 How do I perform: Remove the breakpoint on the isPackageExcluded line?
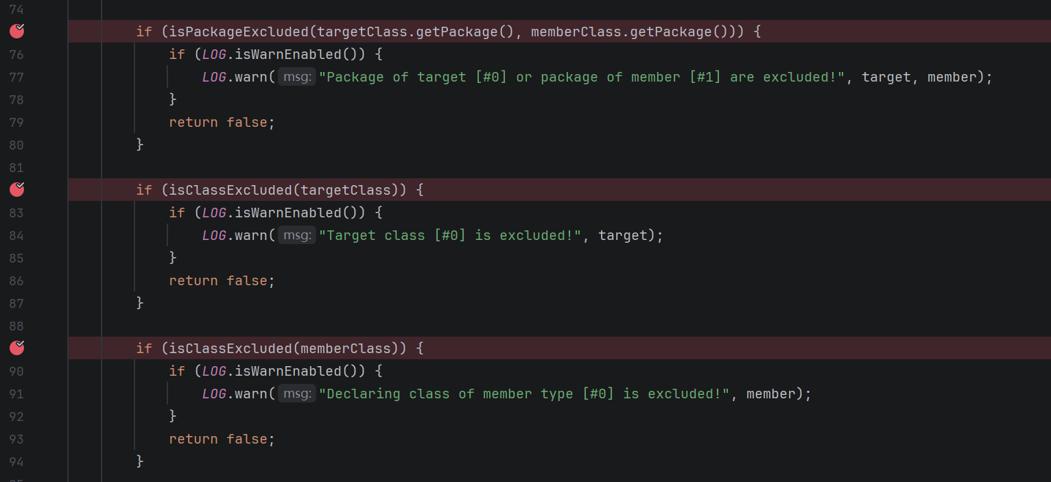[17, 31]
